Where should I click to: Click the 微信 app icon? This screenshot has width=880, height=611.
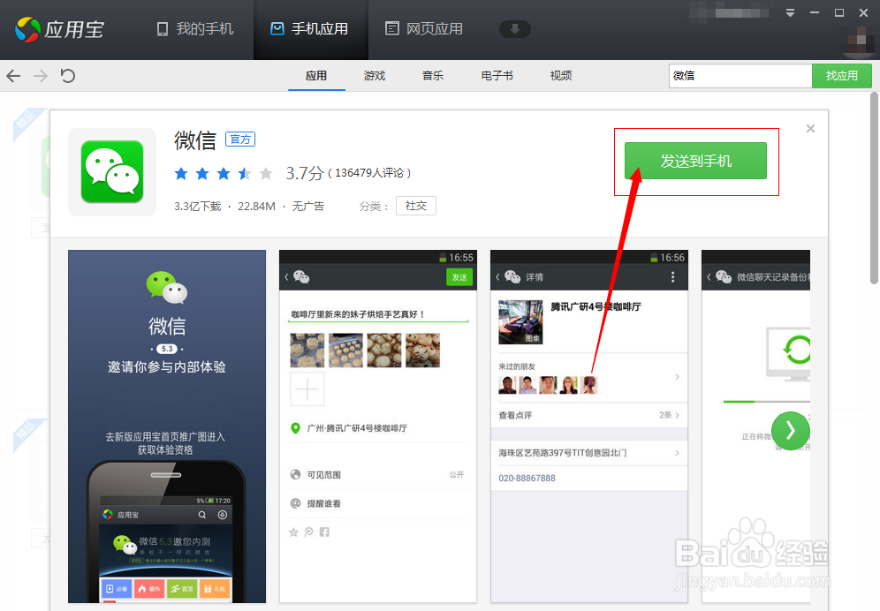pyautogui.click(x=112, y=171)
